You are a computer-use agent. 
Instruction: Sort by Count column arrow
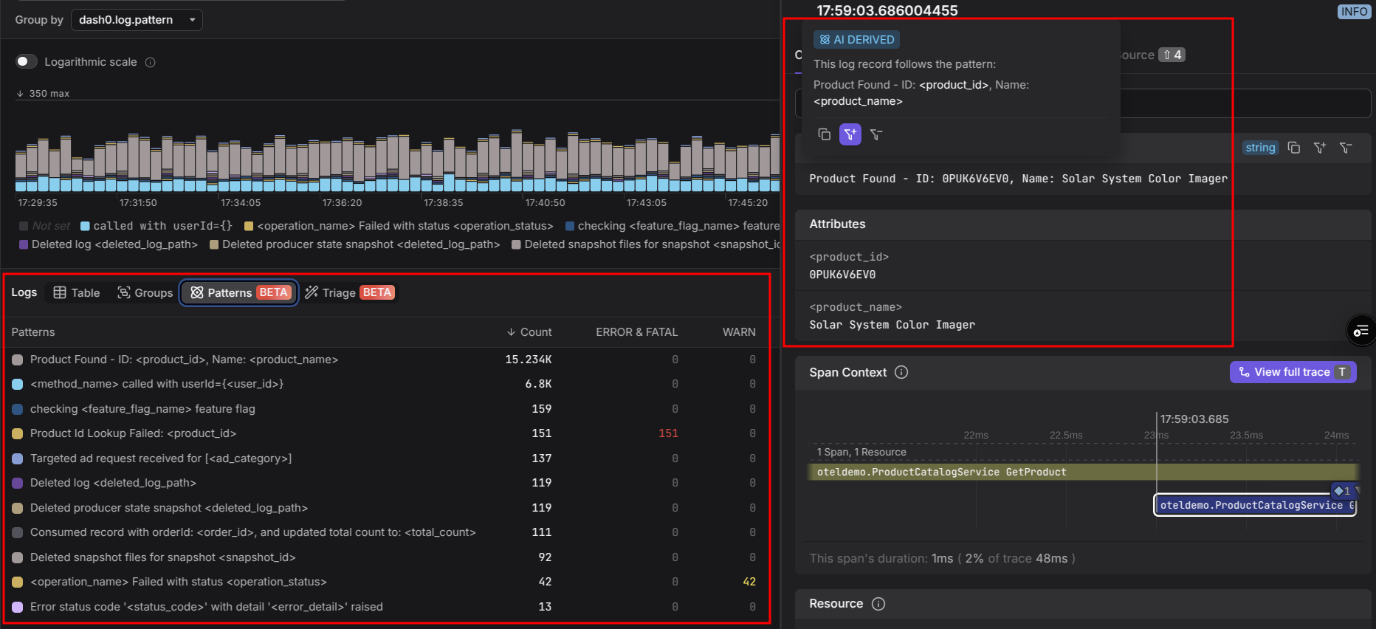(x=511, y=332)
